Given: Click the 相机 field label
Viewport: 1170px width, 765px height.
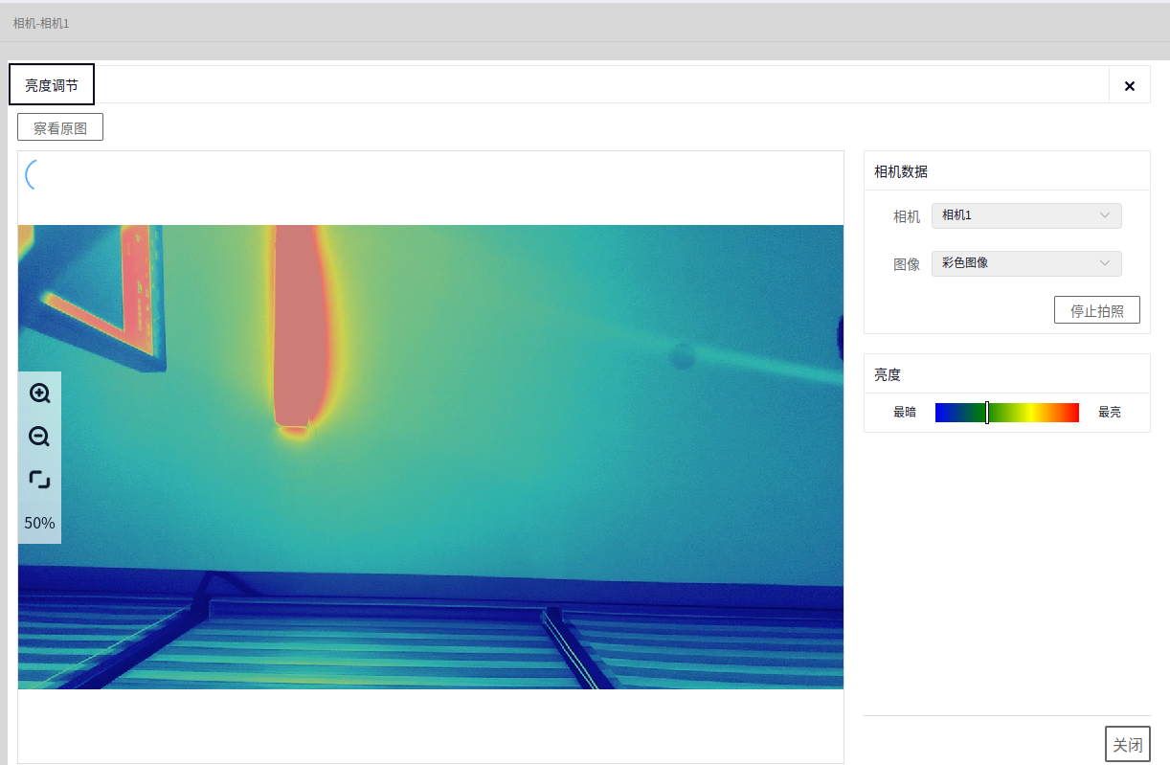Looking at the screenshot, I should [907, 216].
